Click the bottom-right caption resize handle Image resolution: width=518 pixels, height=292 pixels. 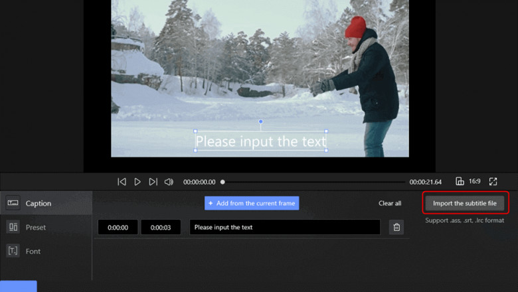[x=326, y=151]
